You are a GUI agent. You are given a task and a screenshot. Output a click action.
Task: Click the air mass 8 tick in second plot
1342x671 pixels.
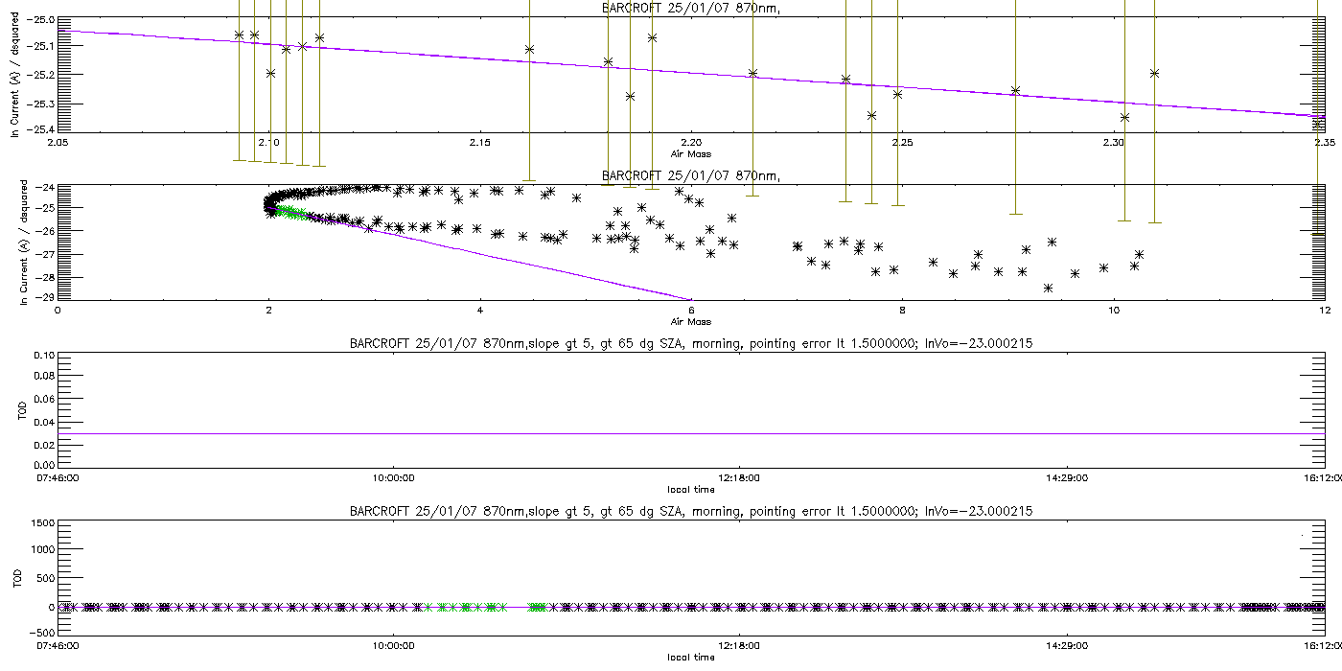(x=902, y=311)
